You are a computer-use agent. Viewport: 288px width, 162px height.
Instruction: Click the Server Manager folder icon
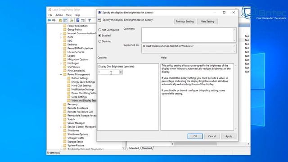65,123
